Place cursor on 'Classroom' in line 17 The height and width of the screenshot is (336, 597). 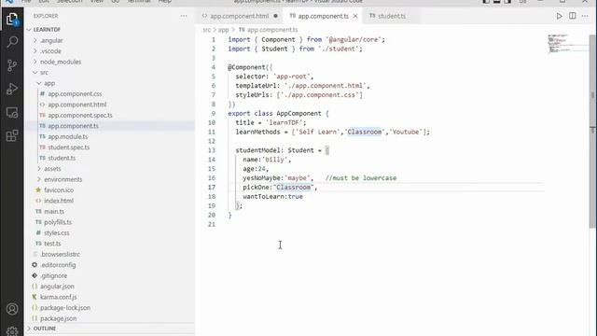pos(293,187)
